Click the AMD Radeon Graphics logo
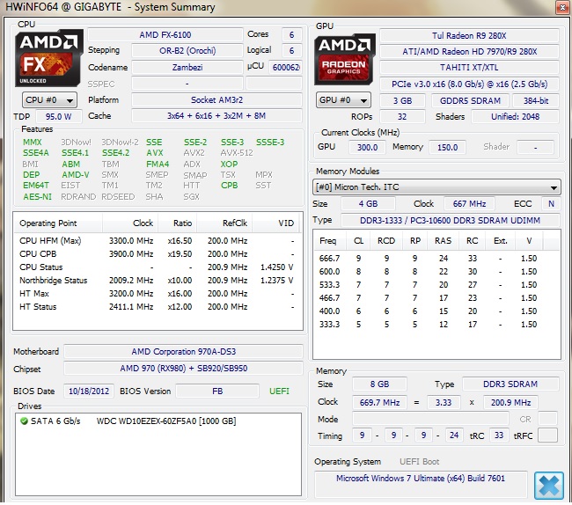 point(345,60)
